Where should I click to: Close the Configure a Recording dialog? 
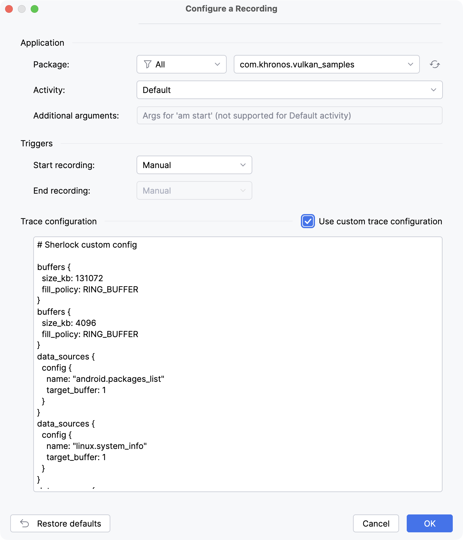click(x=9, y=9)
